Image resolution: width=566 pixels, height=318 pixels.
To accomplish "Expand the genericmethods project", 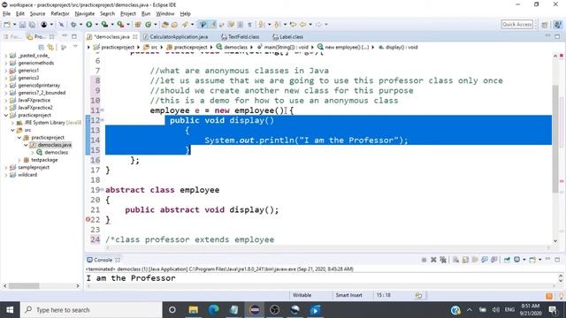I will point(6,63).
